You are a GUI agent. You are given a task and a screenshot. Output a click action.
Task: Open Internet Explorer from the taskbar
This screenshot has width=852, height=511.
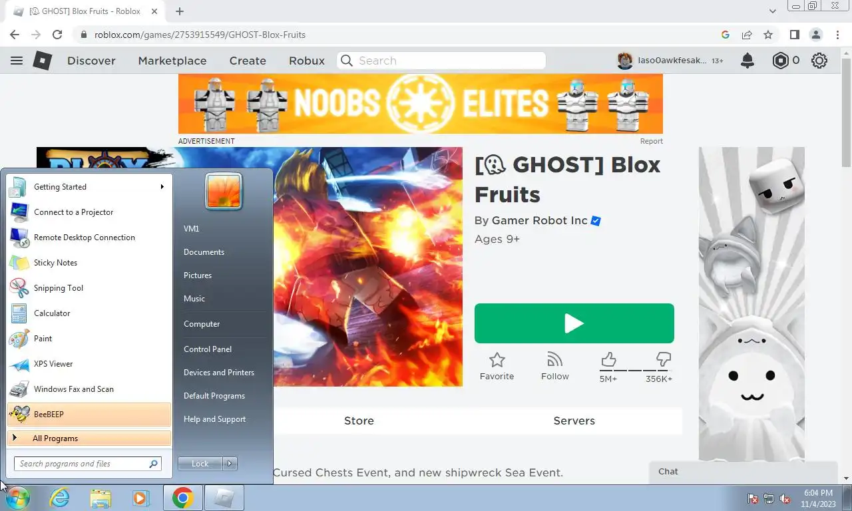point(59,498)
